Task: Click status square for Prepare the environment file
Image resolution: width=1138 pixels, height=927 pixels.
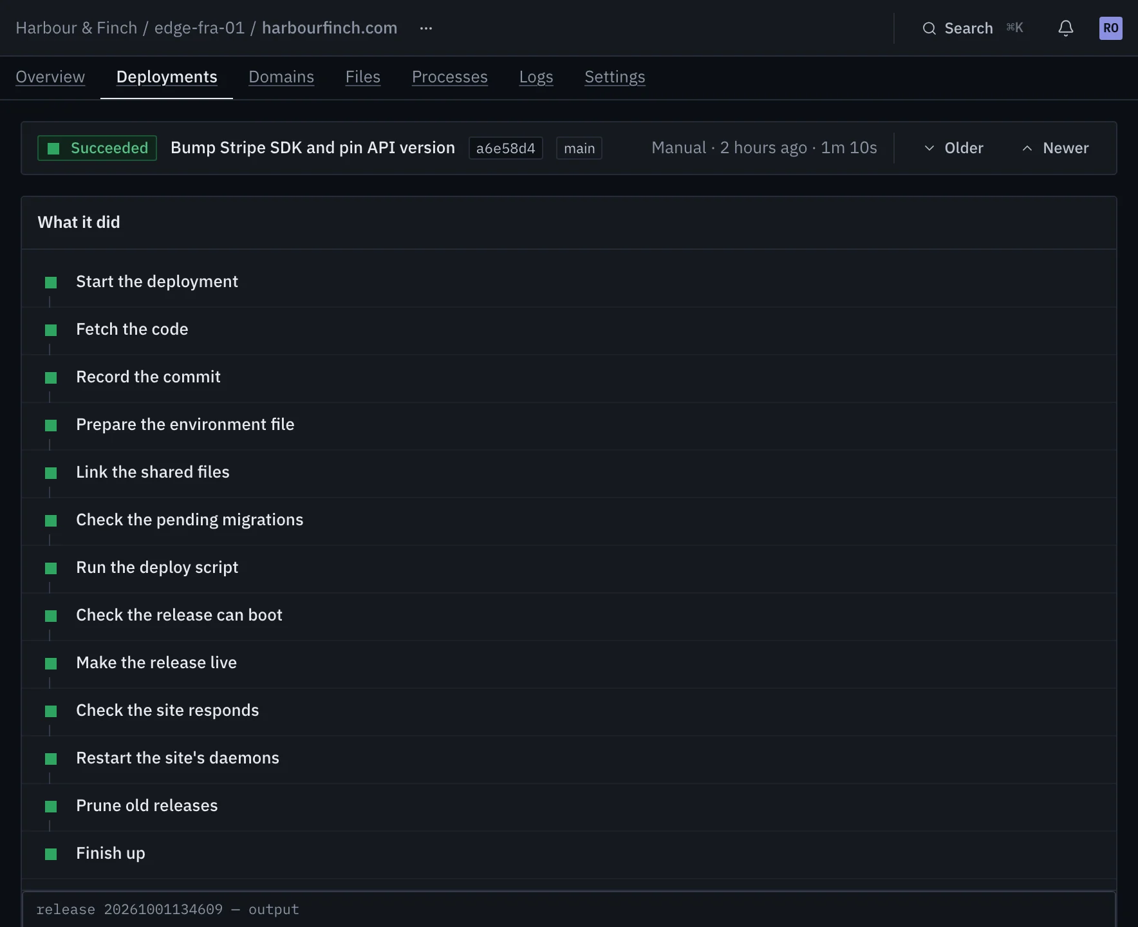Action: click(x=51, y=426)
